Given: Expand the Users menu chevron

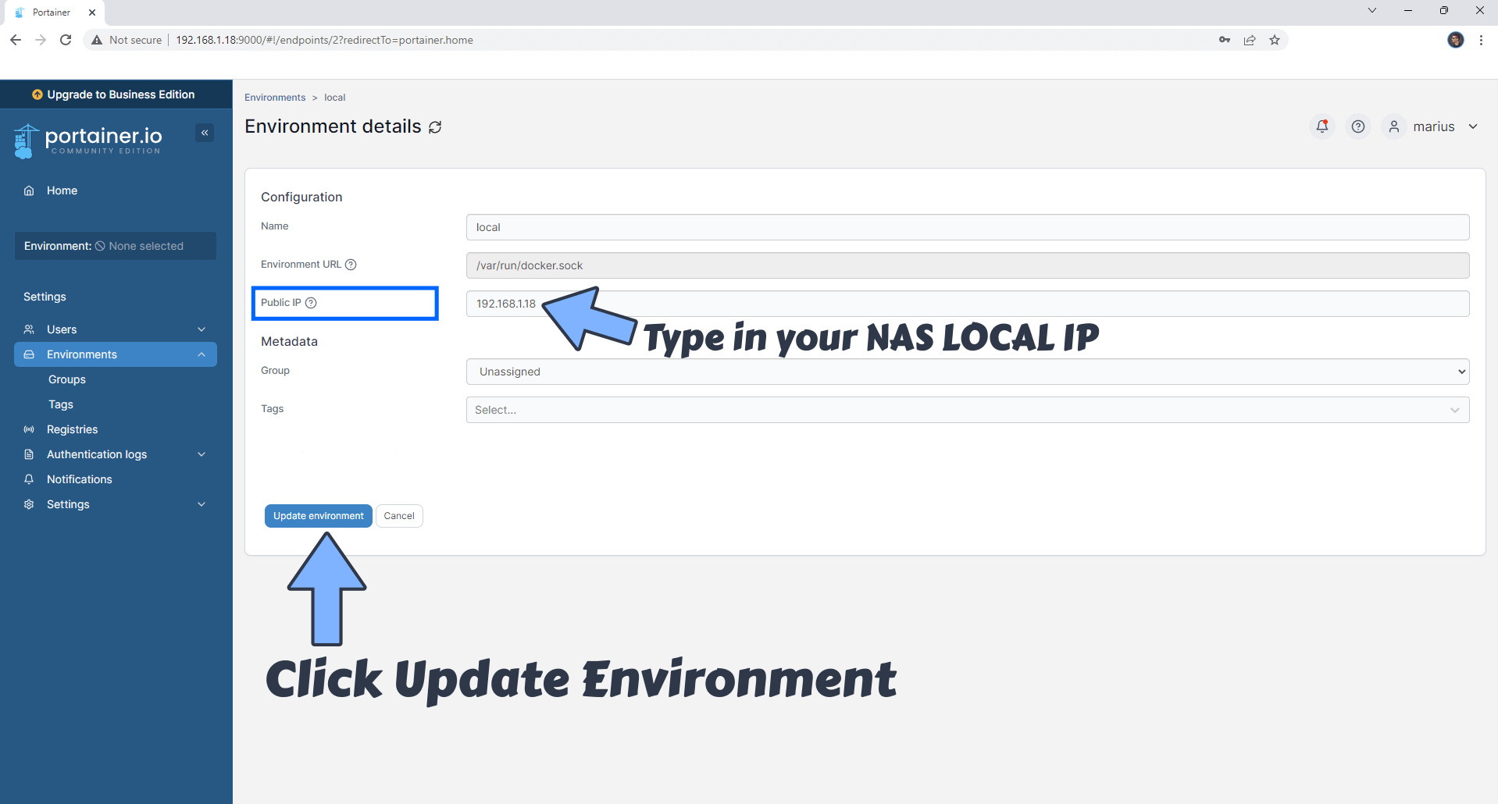Looking at the screenshot, I should point(202,329).
